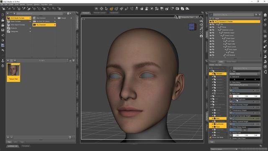Image resolution: width=268 pixels, height=151 pixels.
Task: Toggle visibility eye for Chest Upper
Action: (x=211, y=38)
